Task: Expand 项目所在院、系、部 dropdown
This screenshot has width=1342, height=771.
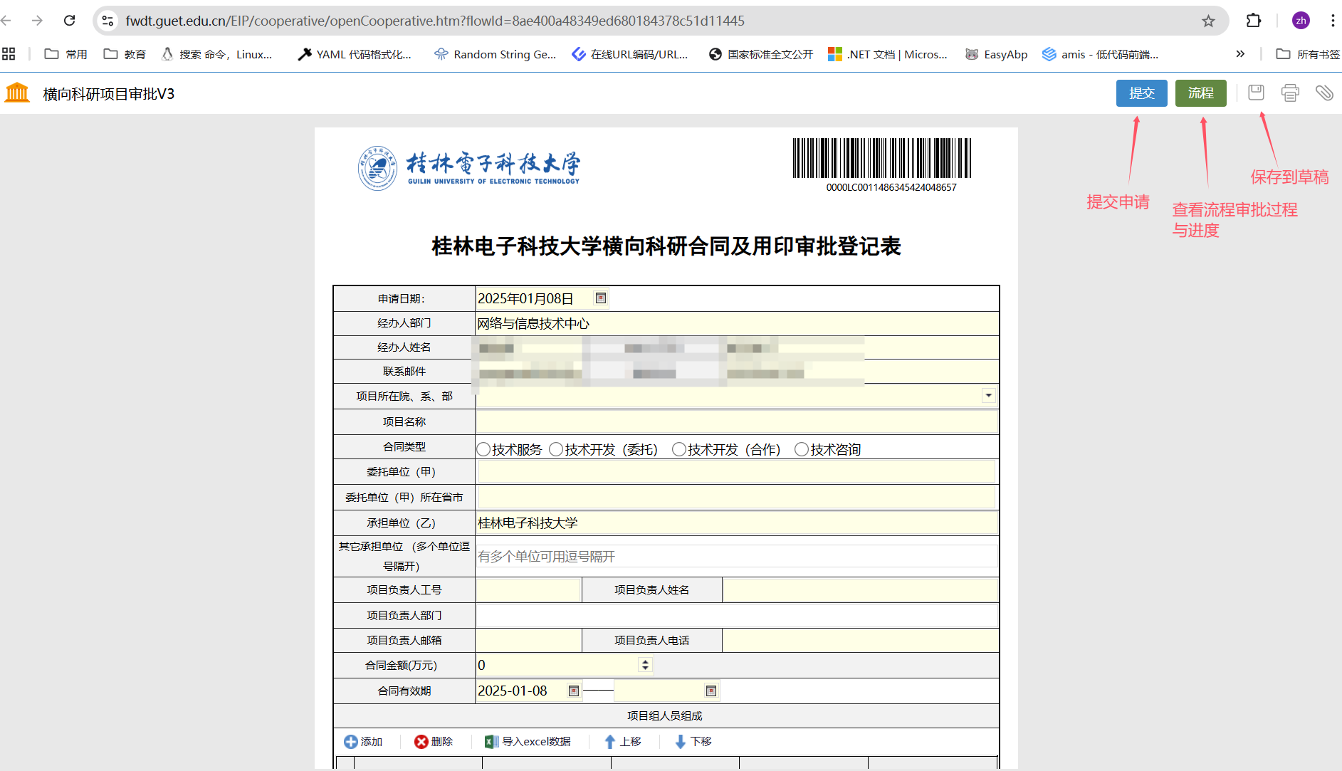Action: (988, 396)
